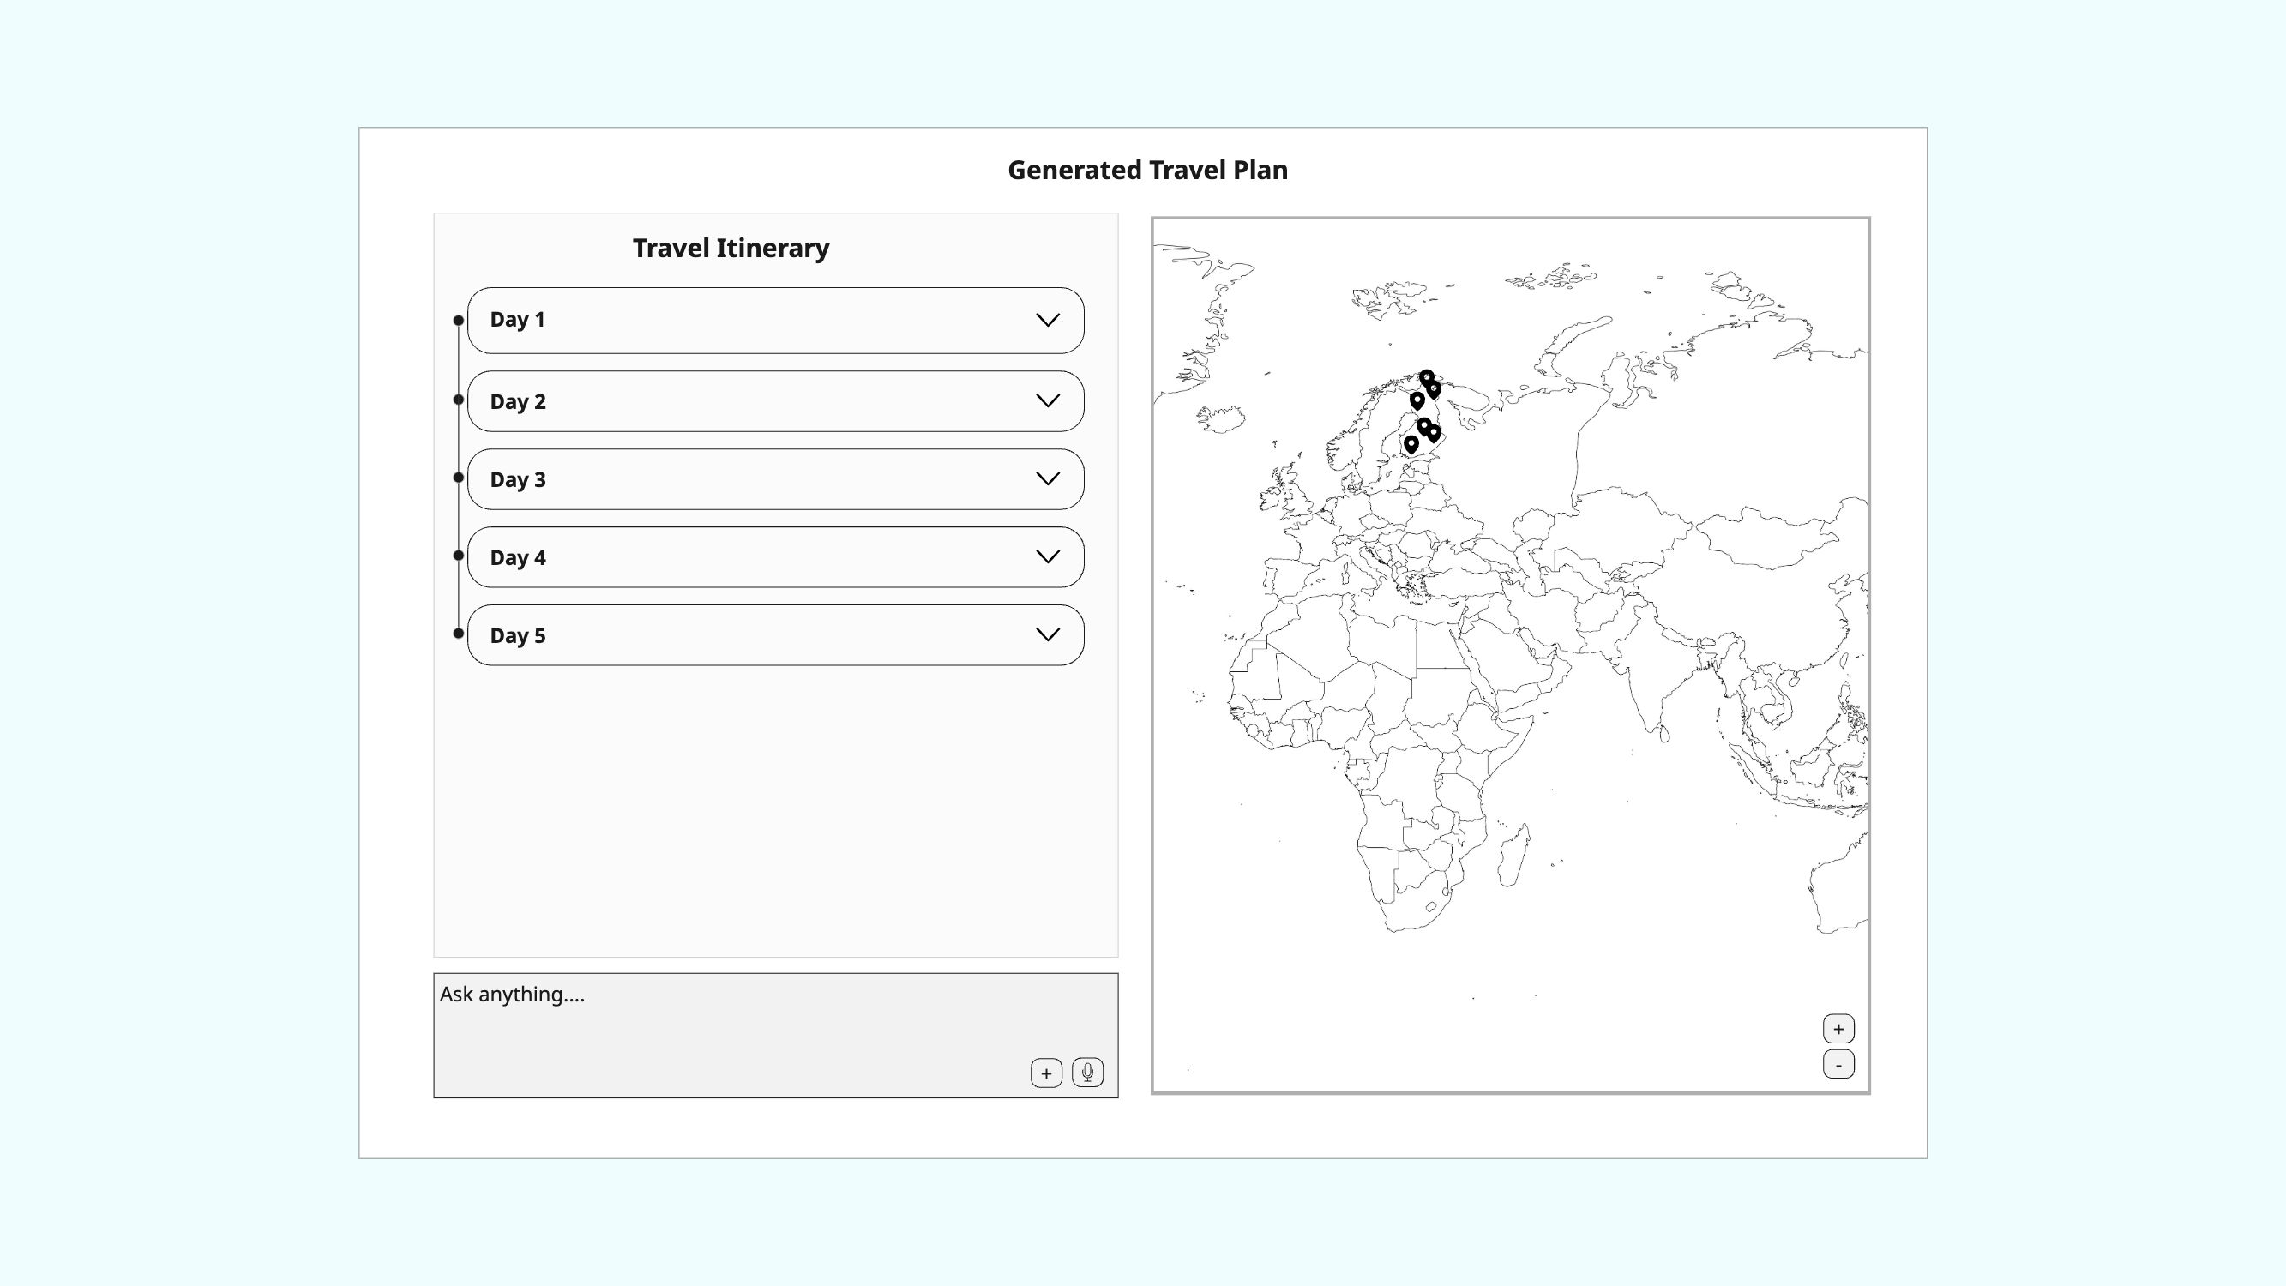Click the 'Day 4' label text
Viewport: 2286px width, 1286px height.
click(x=517, y=558)
